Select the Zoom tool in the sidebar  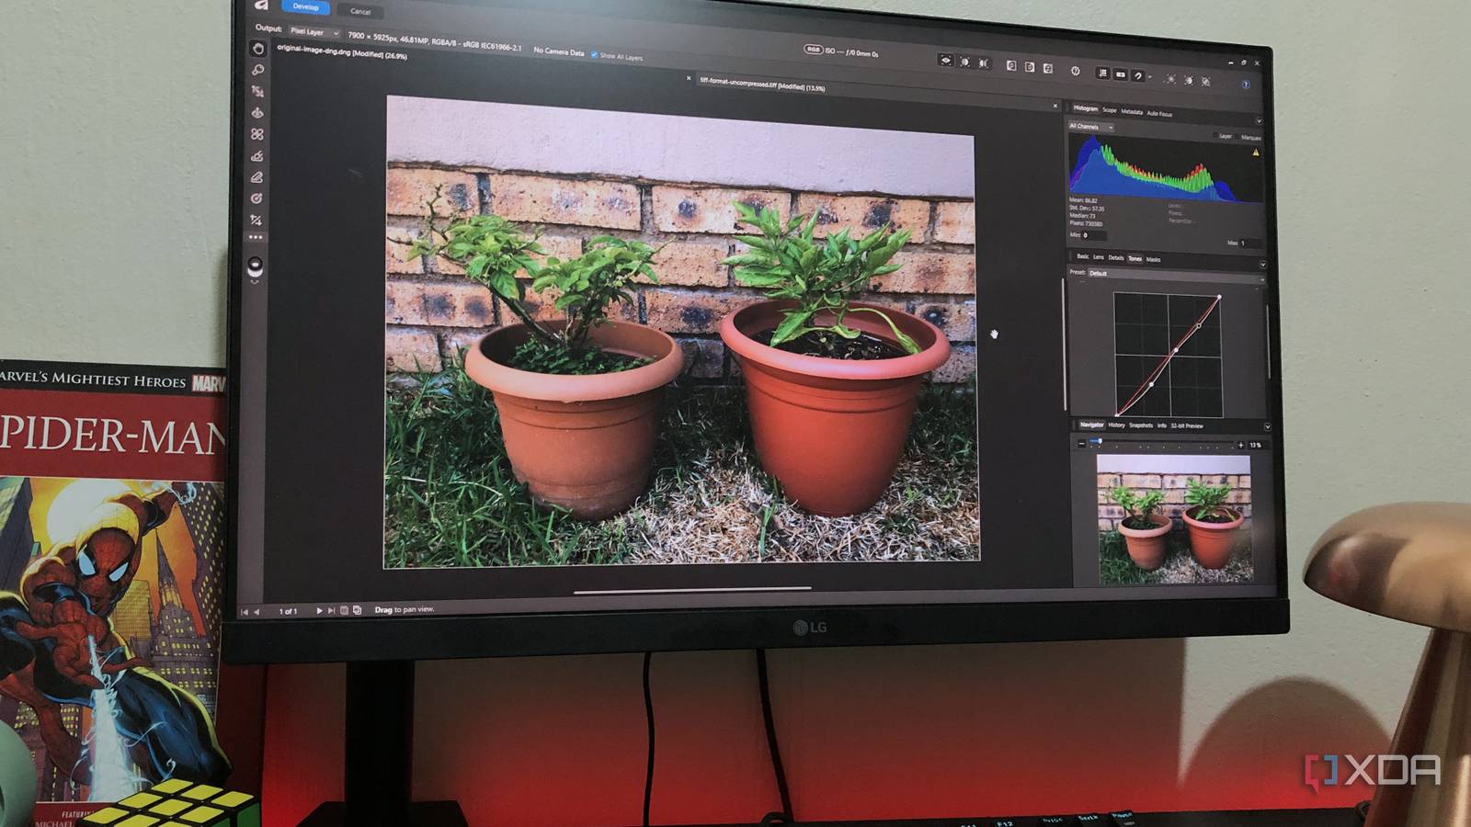(257, 70)
